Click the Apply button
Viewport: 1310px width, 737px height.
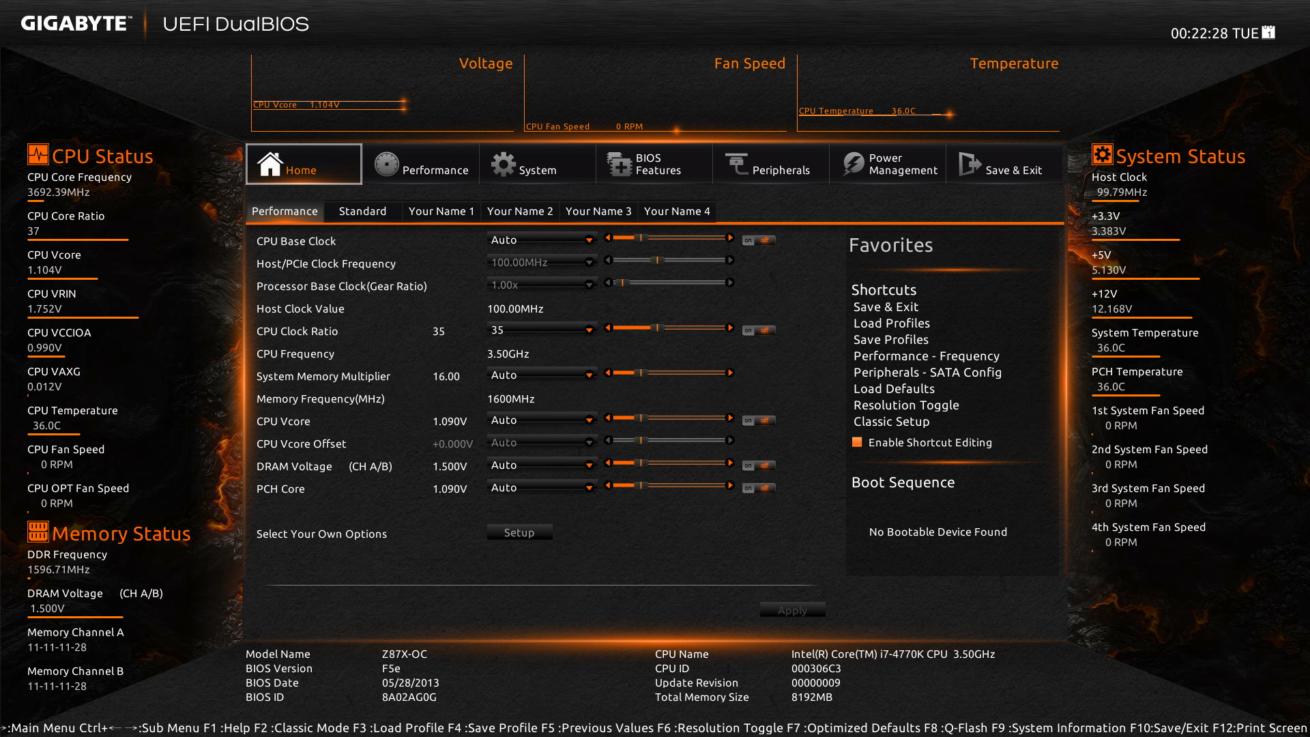tap(792, 610)
